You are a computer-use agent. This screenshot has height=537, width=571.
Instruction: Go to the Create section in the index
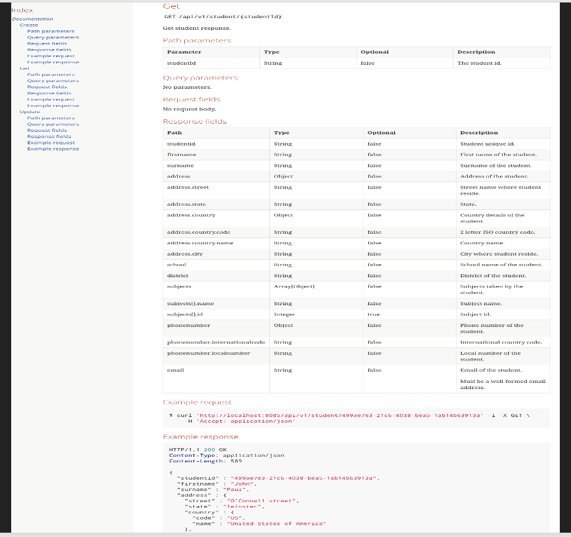29,25
